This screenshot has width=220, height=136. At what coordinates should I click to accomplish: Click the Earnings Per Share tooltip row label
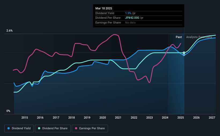click(108, 22)
